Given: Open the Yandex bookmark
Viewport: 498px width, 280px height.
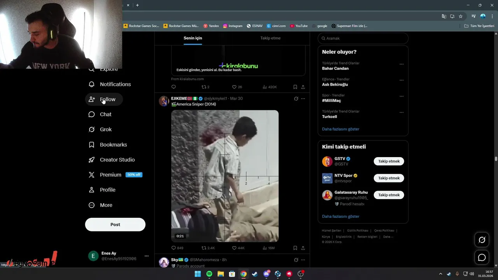Looking at the screenshot, I should [x=211, y=26].
